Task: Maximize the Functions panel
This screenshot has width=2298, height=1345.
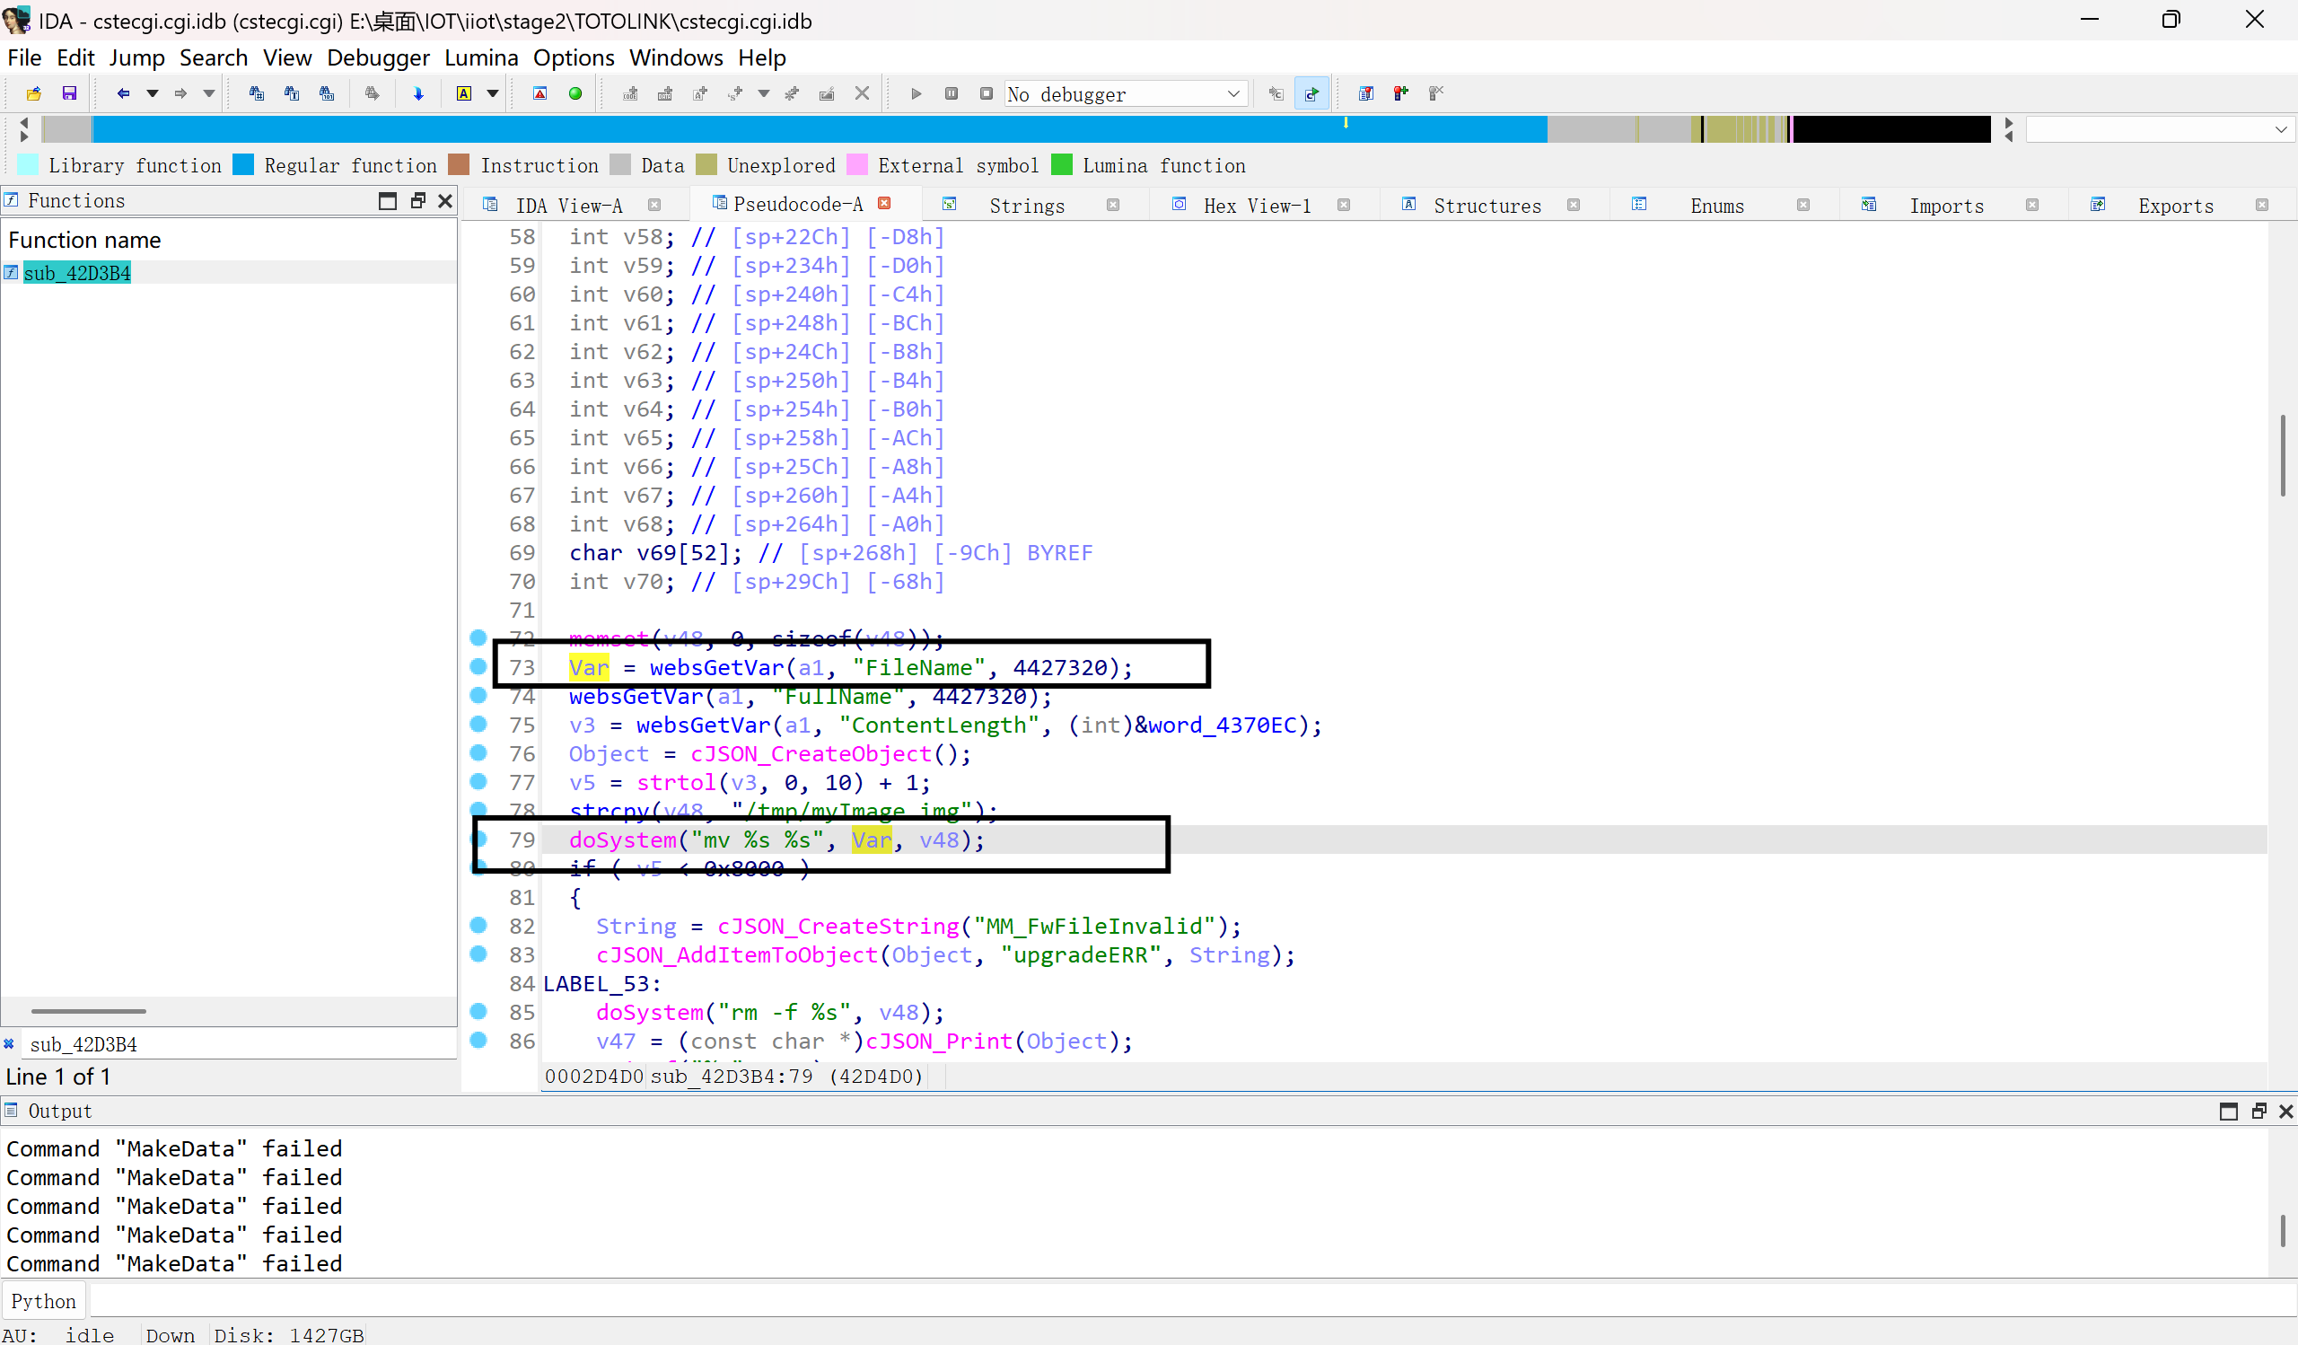Action: click(388, 200)
